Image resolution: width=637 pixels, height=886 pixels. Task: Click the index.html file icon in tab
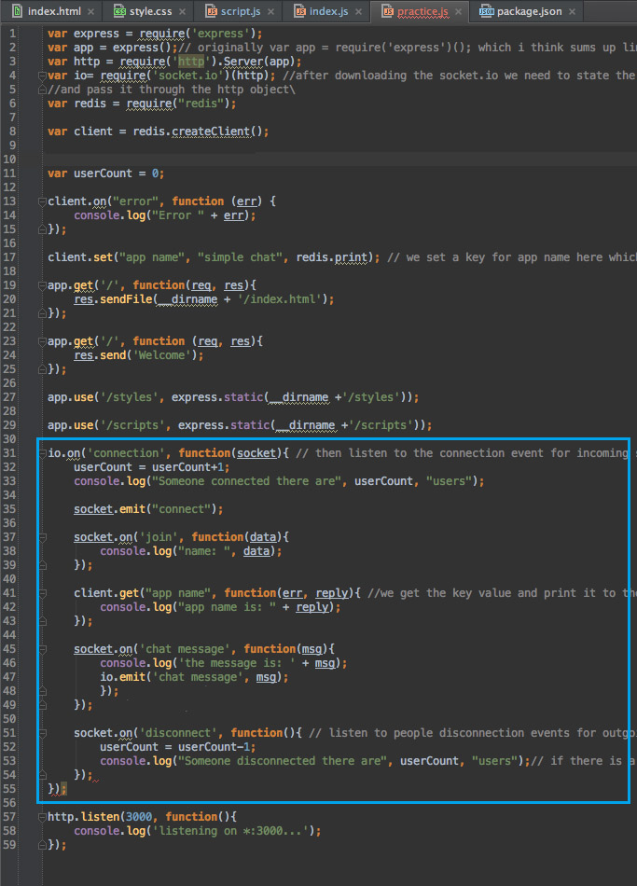coord(18,11)
